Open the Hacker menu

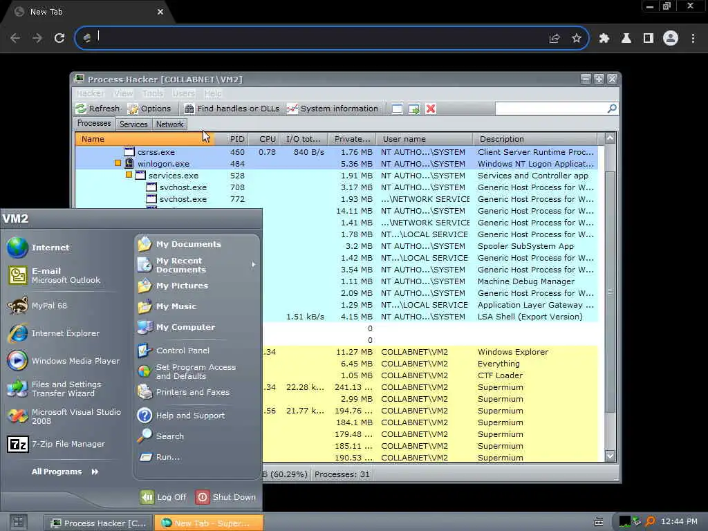coord(91,93)
